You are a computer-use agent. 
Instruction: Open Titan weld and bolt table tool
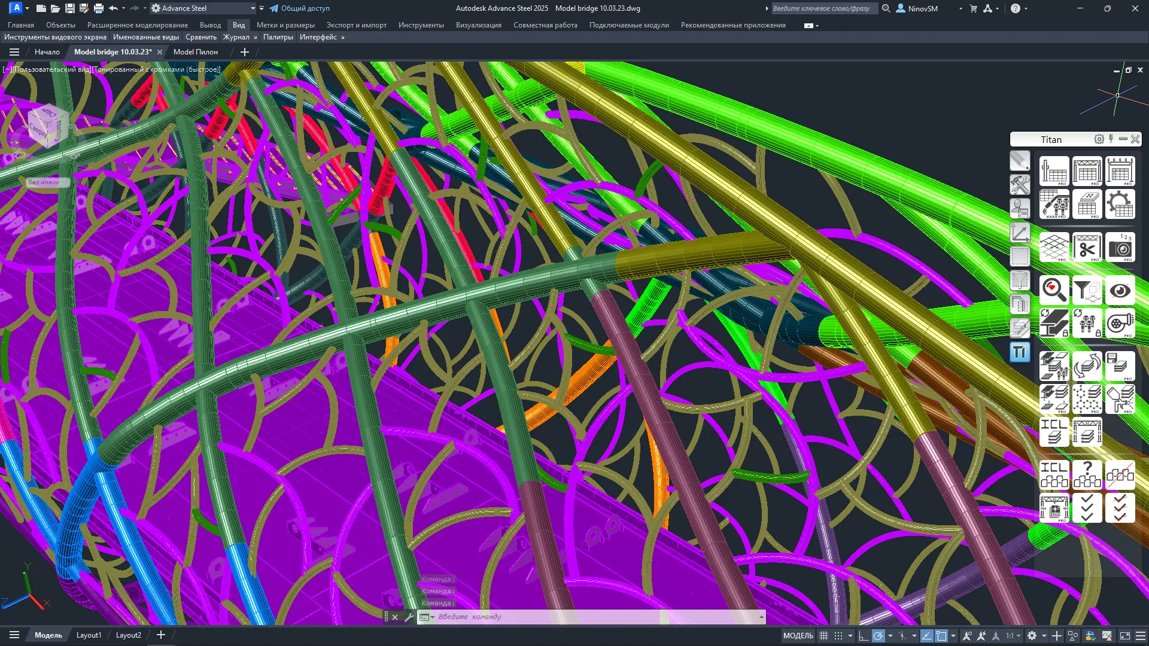point(1054,205)
